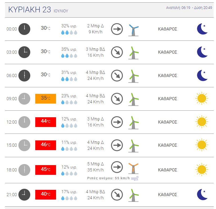Click the blue wind turbine at 00:00

pos(133,30)
